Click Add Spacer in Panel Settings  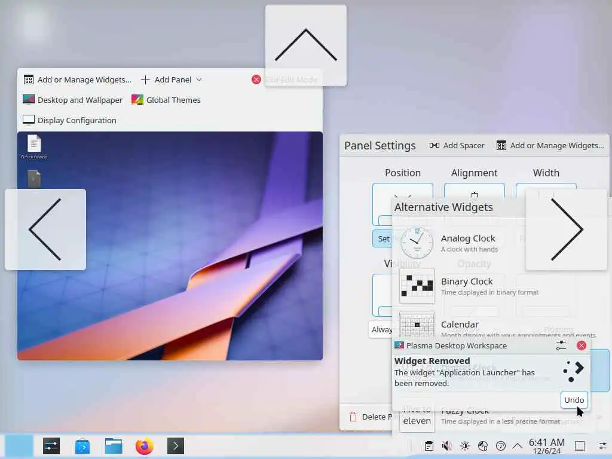(457, 146)
